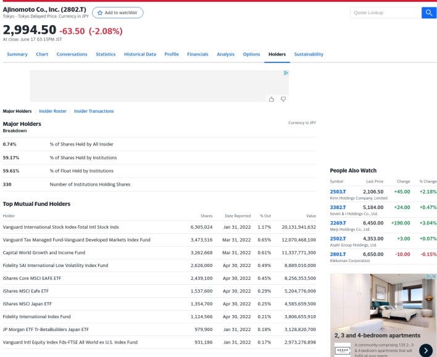Viewport: 437px width, 357px height.
Task: Select the Major Holders sub-tab
Action: (x=17, y=111)
